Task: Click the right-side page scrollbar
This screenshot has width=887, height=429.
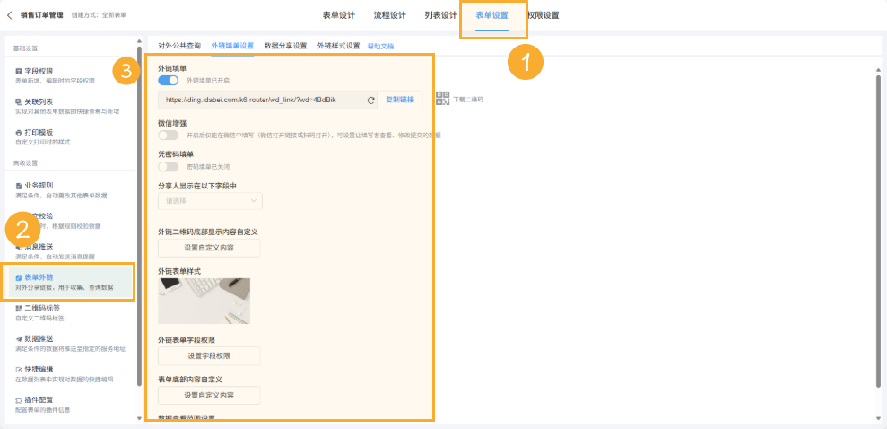Action: pyautogui.click(x=878, y=232)
